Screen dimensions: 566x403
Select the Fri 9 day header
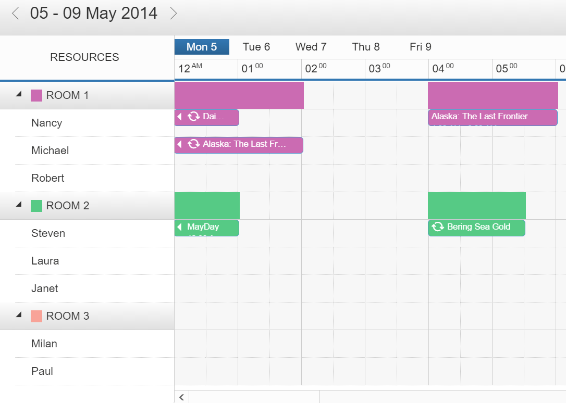[x=420, y=47]
